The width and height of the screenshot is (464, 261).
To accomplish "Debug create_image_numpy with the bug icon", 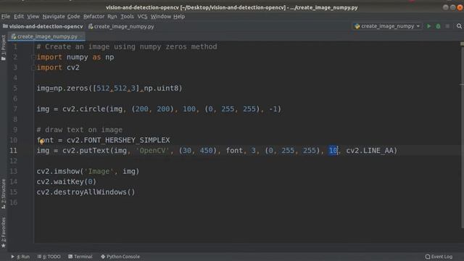I will tap(438, 26).
